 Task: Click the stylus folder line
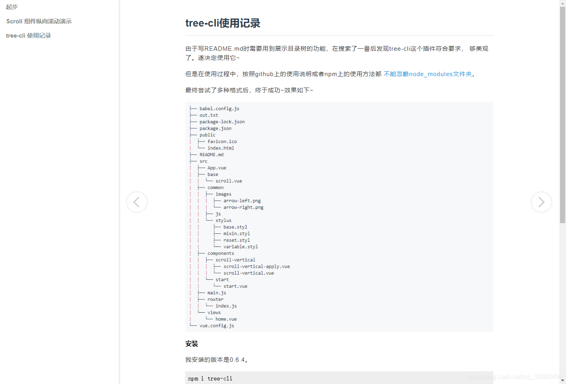point(223,221)
